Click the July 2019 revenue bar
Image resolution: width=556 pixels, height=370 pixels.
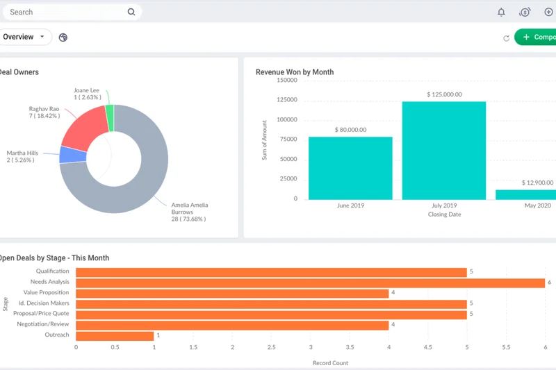pos(443,150)
